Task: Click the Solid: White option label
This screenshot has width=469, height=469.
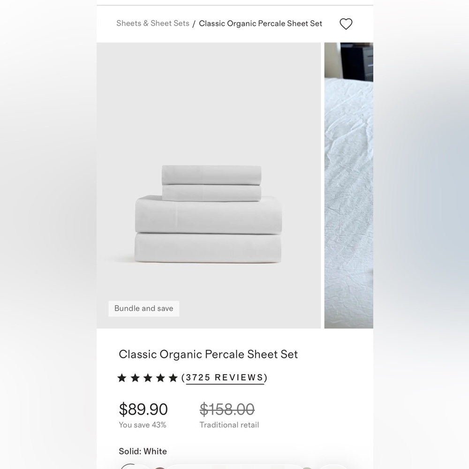Action: coord(143,451)
